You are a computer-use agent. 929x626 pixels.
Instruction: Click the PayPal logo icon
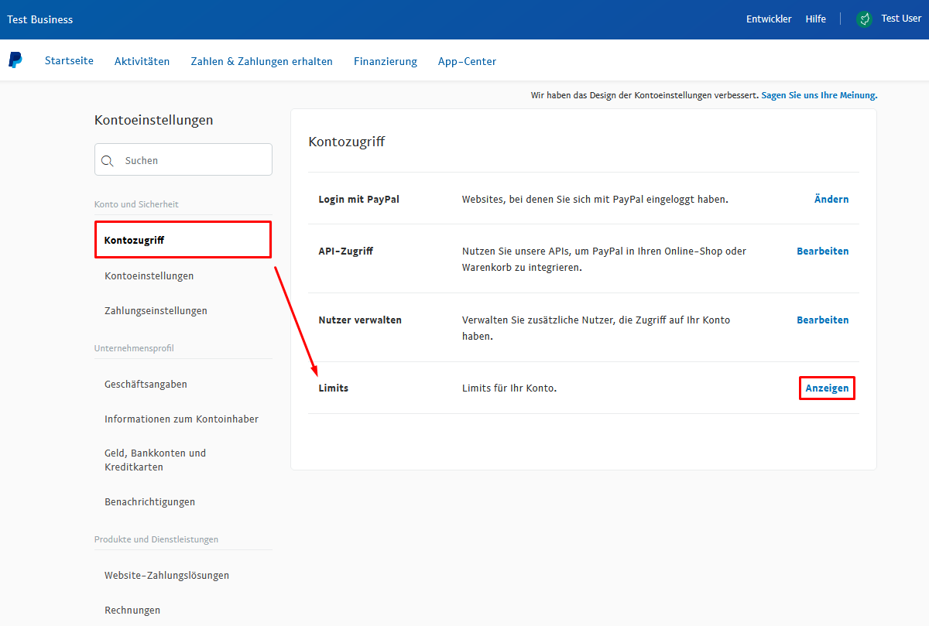pyautogui.click(x=15, y=60)
